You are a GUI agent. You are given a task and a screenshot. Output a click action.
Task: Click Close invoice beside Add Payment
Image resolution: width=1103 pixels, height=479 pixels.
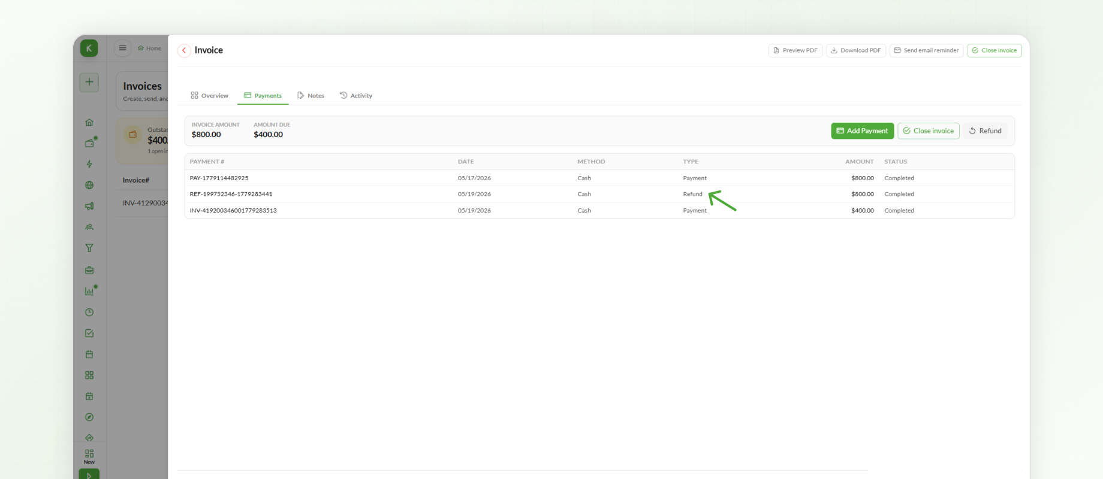(x=929, y=131)
